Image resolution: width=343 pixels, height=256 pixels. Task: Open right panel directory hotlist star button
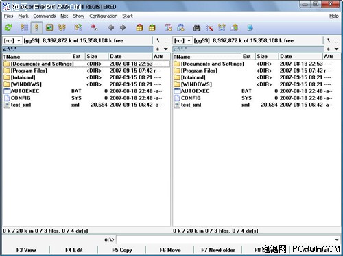point(328,49)
